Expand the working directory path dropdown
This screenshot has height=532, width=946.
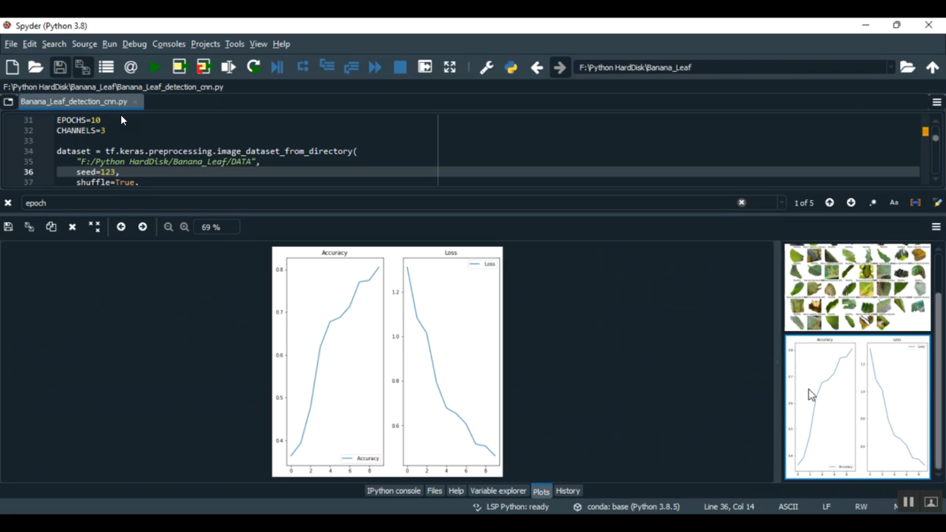(891, 67)
